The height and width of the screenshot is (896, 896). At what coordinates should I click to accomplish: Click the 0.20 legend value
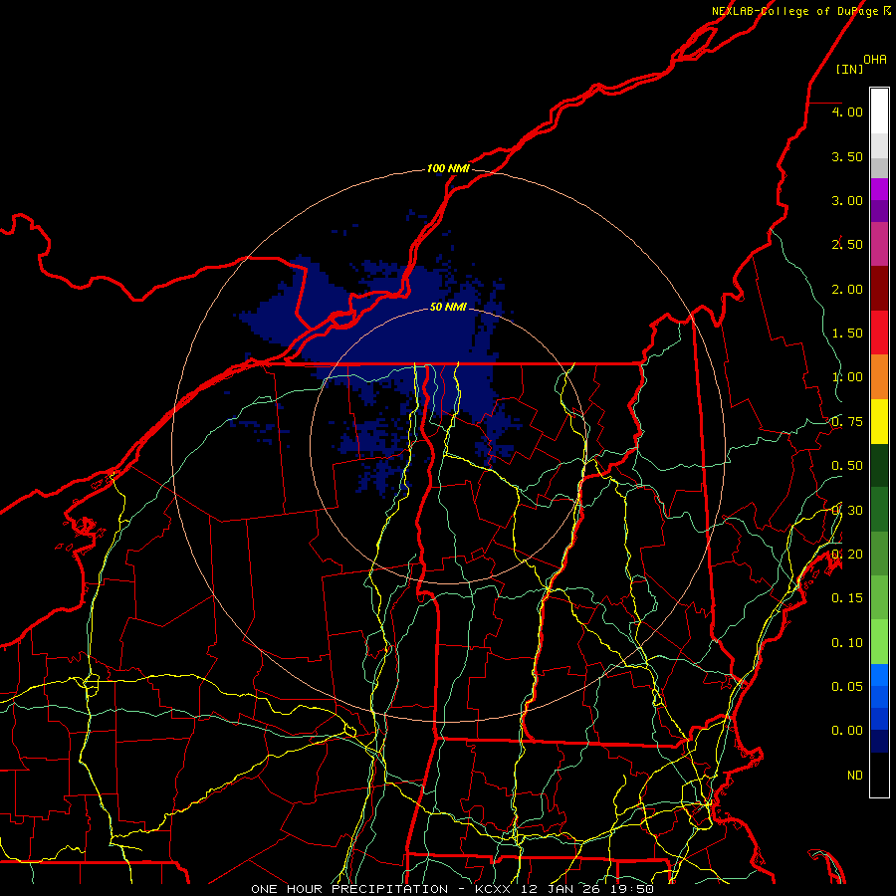[847, 555]
